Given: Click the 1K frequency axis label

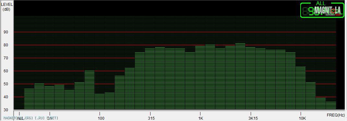Looking at the screenshot, I should (x=201, y=118).
